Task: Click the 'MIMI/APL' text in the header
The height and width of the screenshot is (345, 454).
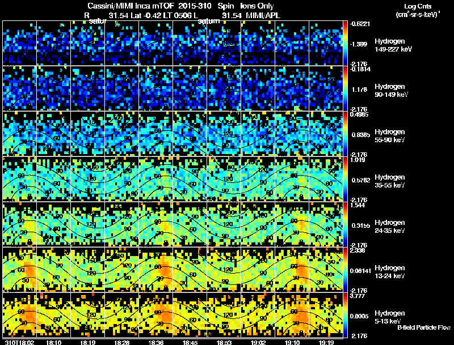Action: (x=263, y=16)
